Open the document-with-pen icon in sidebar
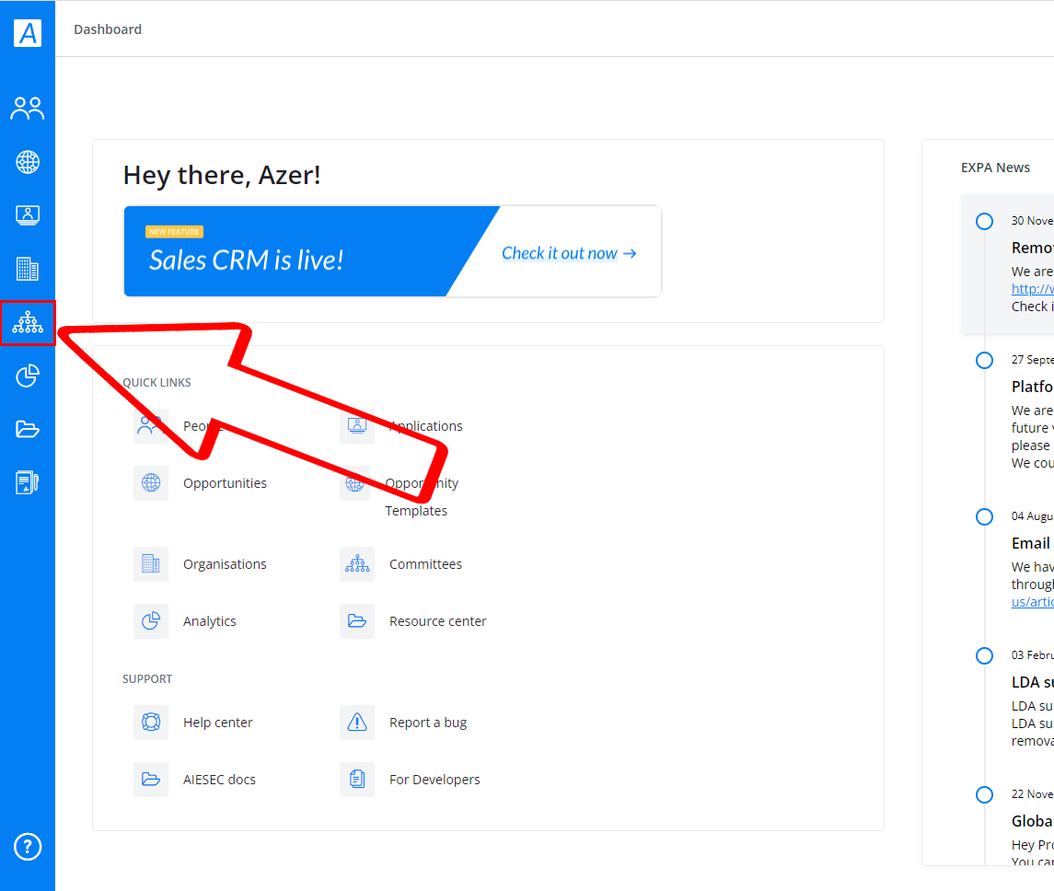The height and width of the screenshot is (891, 1054). (x=28, y=482)
